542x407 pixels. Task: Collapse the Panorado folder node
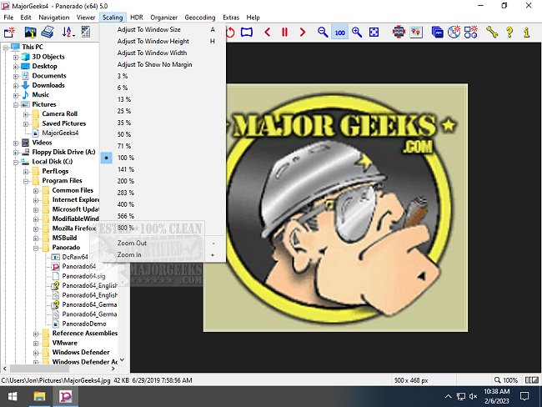tap(36, 248)
